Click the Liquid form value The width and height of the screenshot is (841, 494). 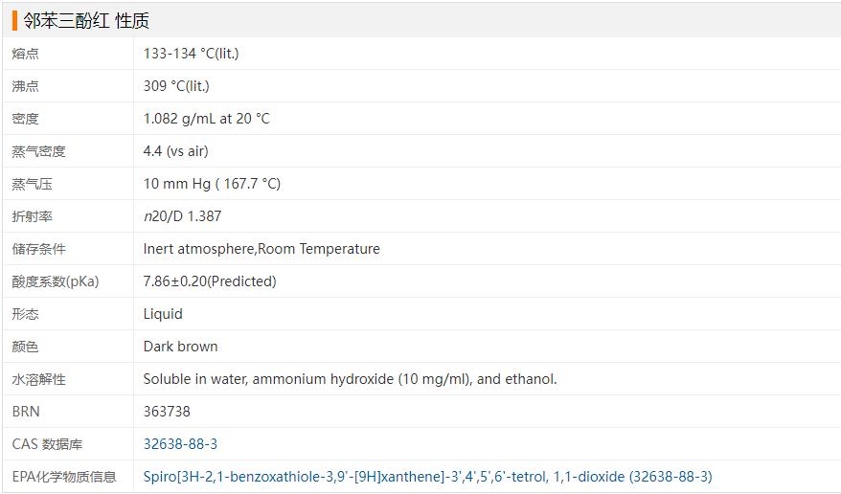(163, 314)
